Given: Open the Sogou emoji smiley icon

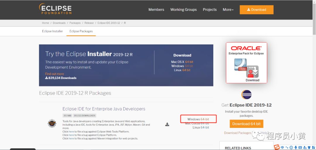Looking at the screenshot, I should tap(291, 148).
